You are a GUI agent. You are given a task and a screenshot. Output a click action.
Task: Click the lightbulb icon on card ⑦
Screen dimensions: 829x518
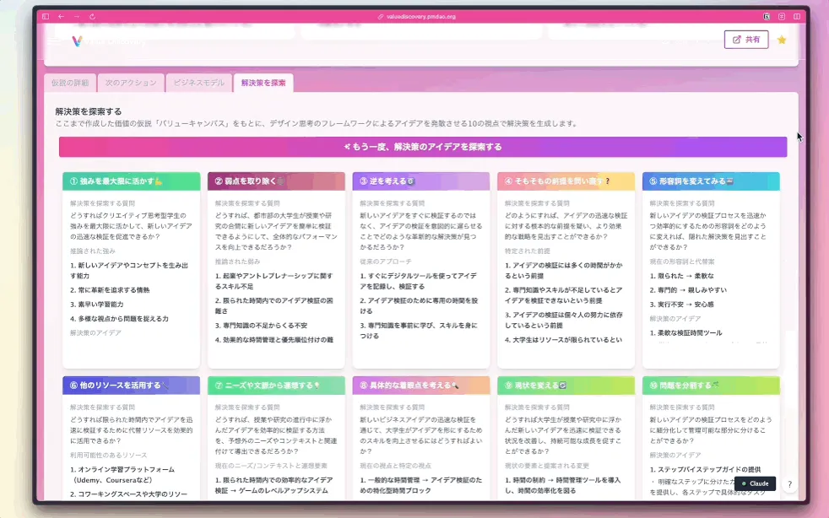coord(317,386)
